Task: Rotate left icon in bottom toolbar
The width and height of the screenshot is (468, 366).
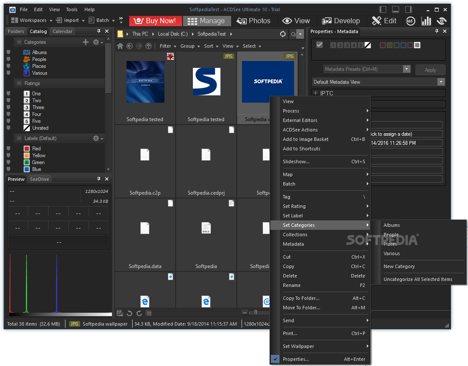Action: (x=129, y=313)
